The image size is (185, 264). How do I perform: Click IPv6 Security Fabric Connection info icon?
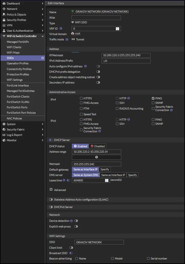point(100,131)
